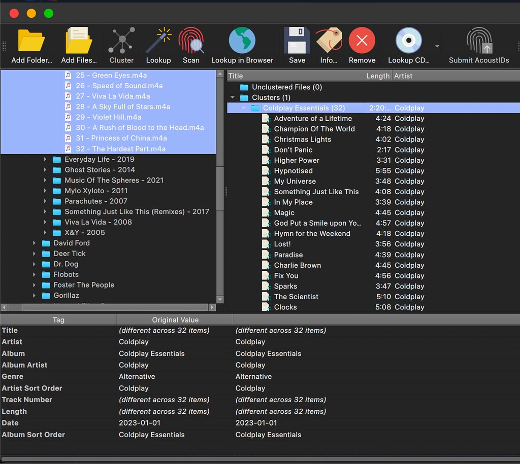The width and height of the screenshot is (520, 464).
Task: Click the music file icon for 25 - Green Eyes.m4a
Action: [68, 75]
